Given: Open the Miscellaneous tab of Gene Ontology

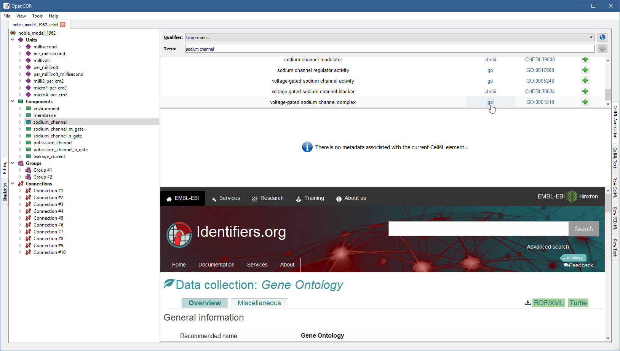Looking at the screenshot, I should tap(259, 303).
